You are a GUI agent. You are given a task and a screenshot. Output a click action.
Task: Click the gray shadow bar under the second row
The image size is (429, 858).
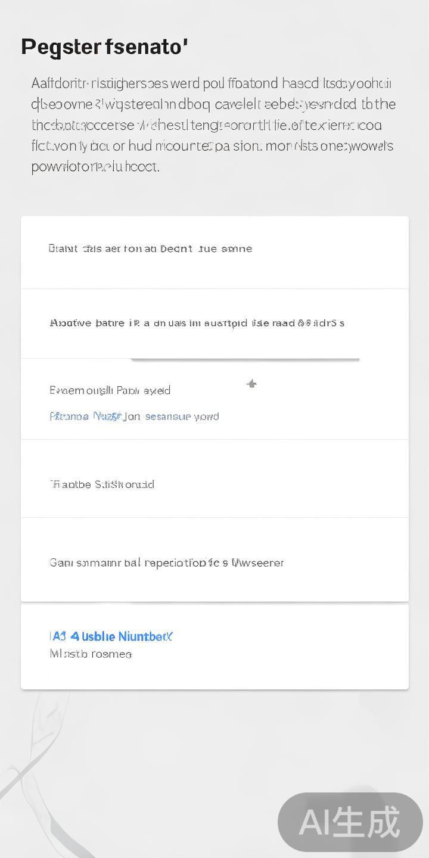click(x=245, y=360)
